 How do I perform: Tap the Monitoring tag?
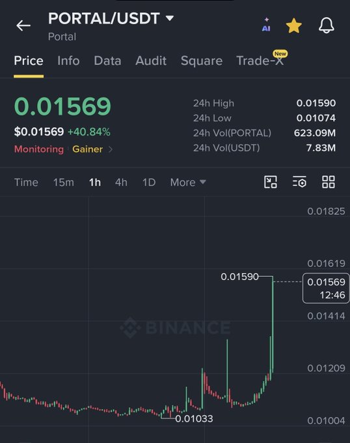click(x=39, y=149)
